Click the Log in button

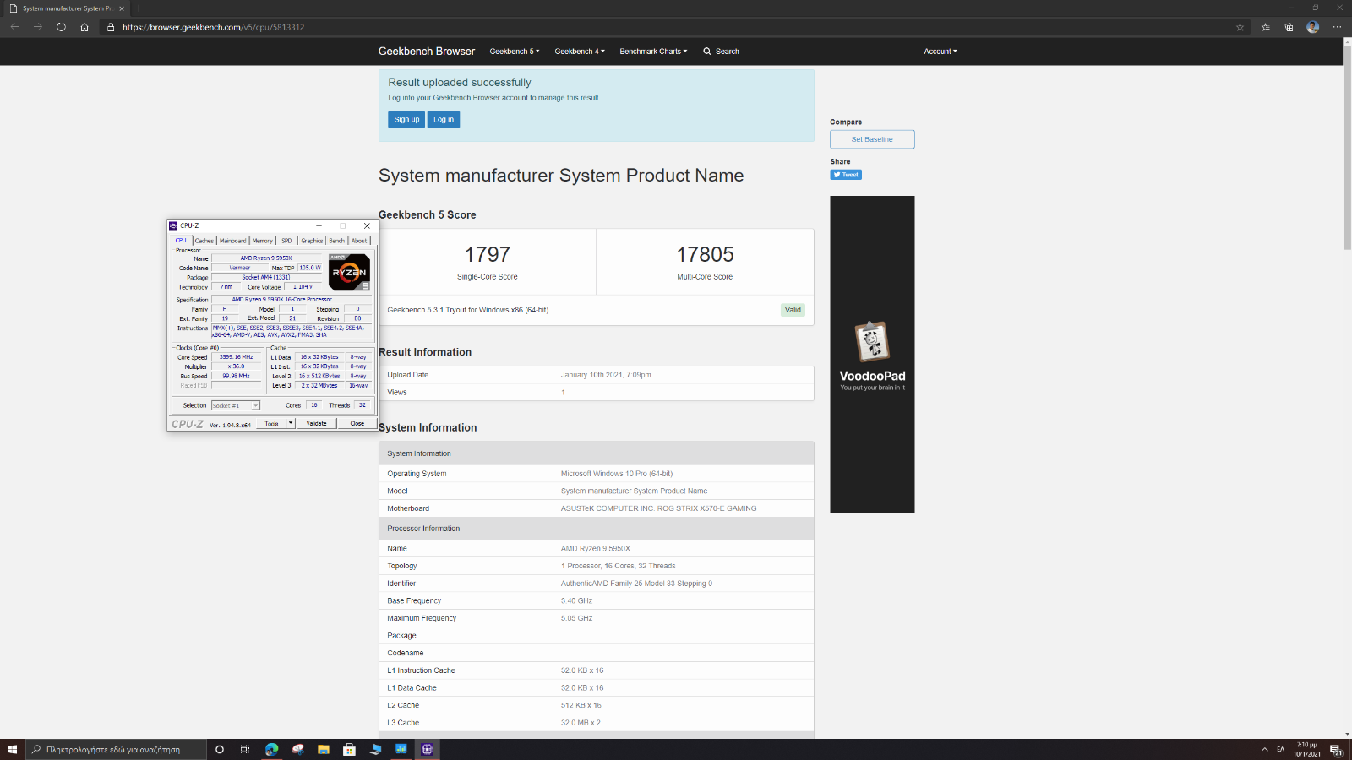tap(444, 120)
